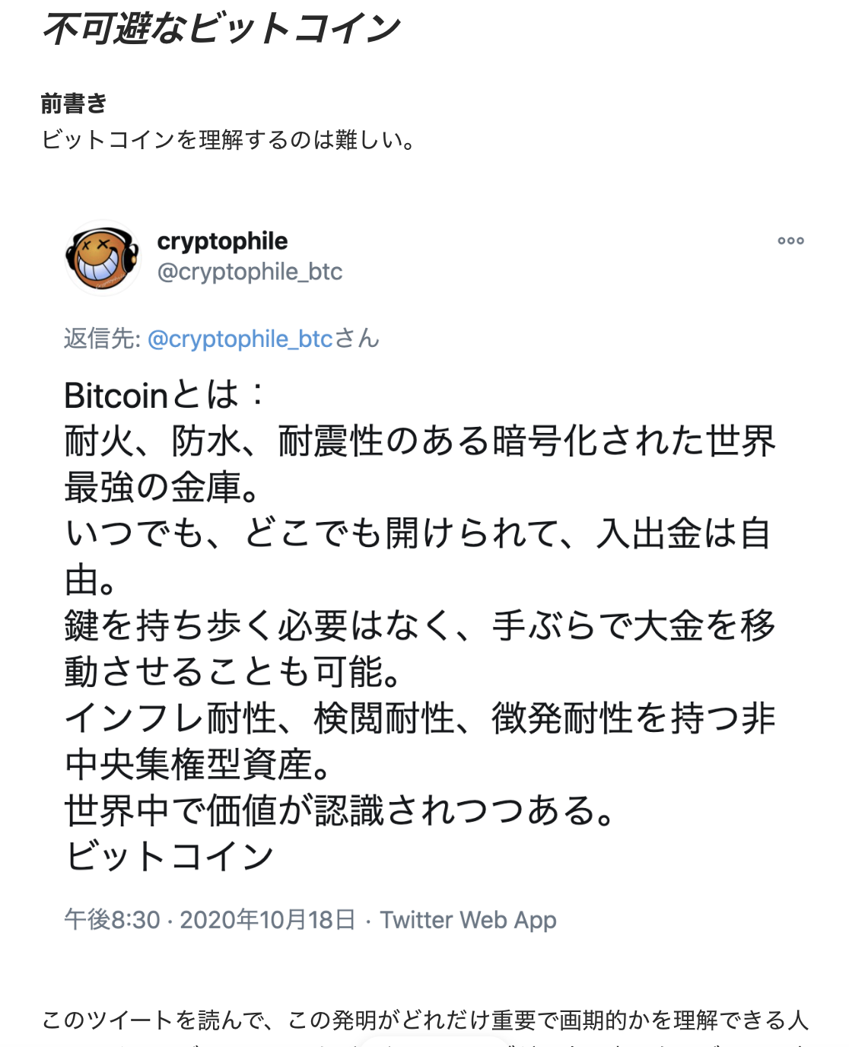Image resolution: width=849 pixels, height=1047 pixels.
Task: Click the paragraph starting このツイートを読んで
Action: point(424,1020)
